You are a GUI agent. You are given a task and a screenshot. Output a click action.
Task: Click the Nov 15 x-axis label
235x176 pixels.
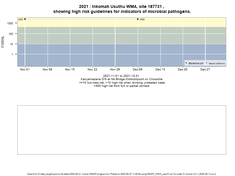point(70,70)
